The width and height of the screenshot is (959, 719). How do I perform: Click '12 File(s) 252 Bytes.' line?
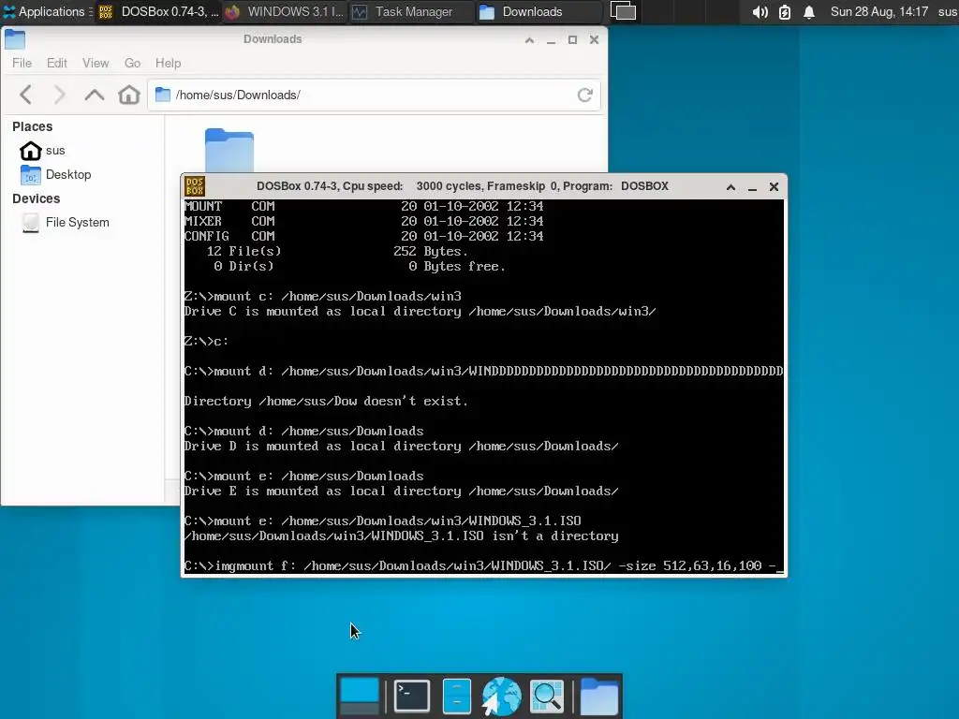point(337,251)
